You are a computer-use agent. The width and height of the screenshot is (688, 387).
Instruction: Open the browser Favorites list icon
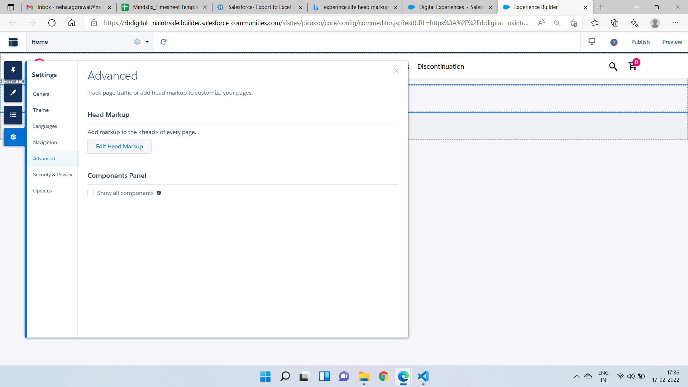(595, 23)
